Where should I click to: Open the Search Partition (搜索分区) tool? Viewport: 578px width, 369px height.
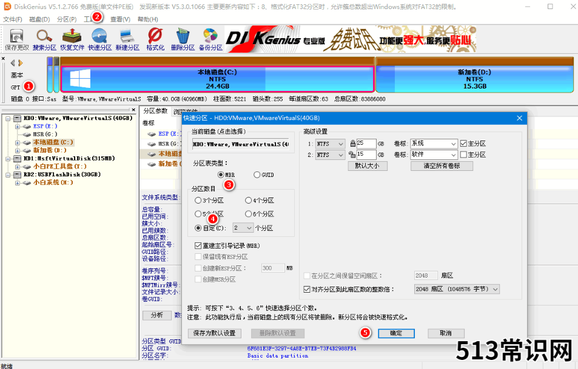(x=44, y=39)
